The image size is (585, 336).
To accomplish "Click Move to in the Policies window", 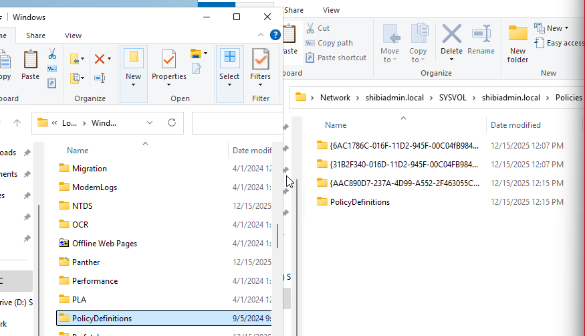I will (x=390, y=44).
